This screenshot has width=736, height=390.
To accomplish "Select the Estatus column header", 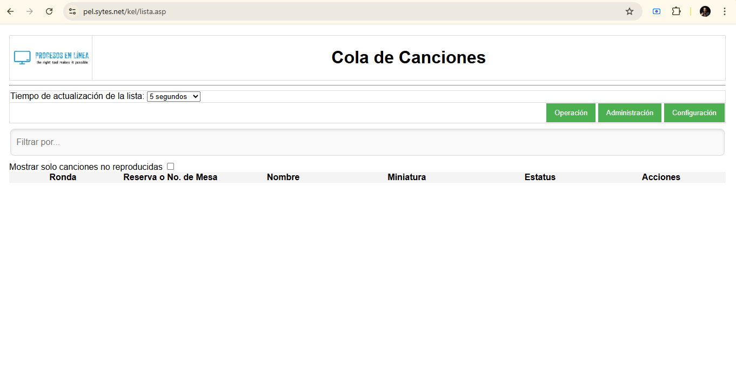I will [x=540, y=177].
